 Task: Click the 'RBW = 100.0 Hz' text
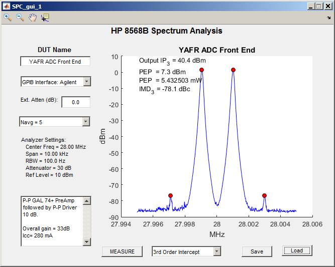pyautogui.click(x=45, y=161)
